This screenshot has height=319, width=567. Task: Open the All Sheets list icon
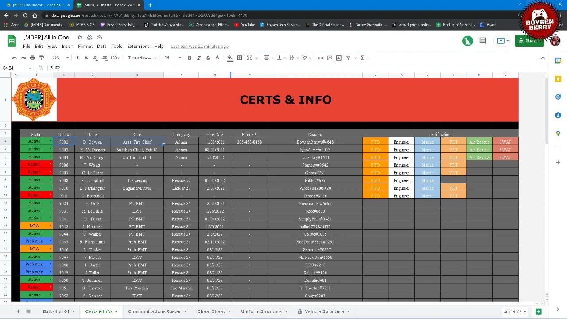pos(28,311)
